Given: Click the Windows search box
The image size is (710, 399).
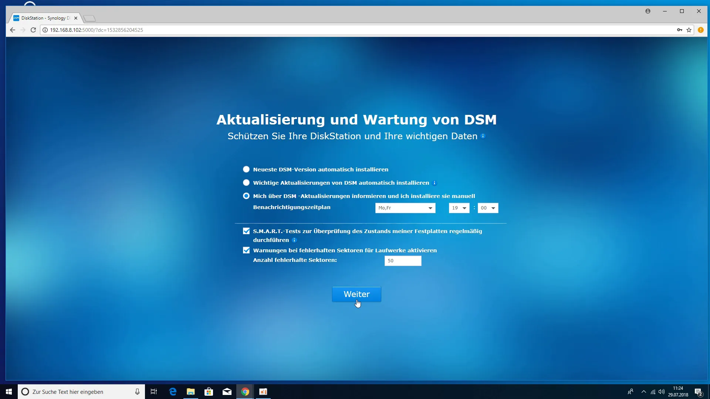Looking at the screenshot, I should pyautogui.click(x=81, y=392).
